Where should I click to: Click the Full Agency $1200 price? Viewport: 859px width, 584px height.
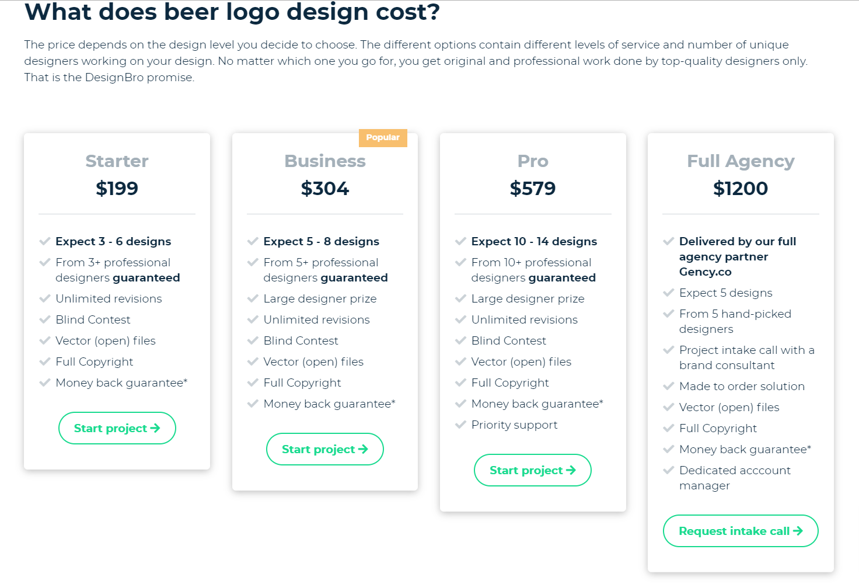pyautogui.click(x=741, y=189)
